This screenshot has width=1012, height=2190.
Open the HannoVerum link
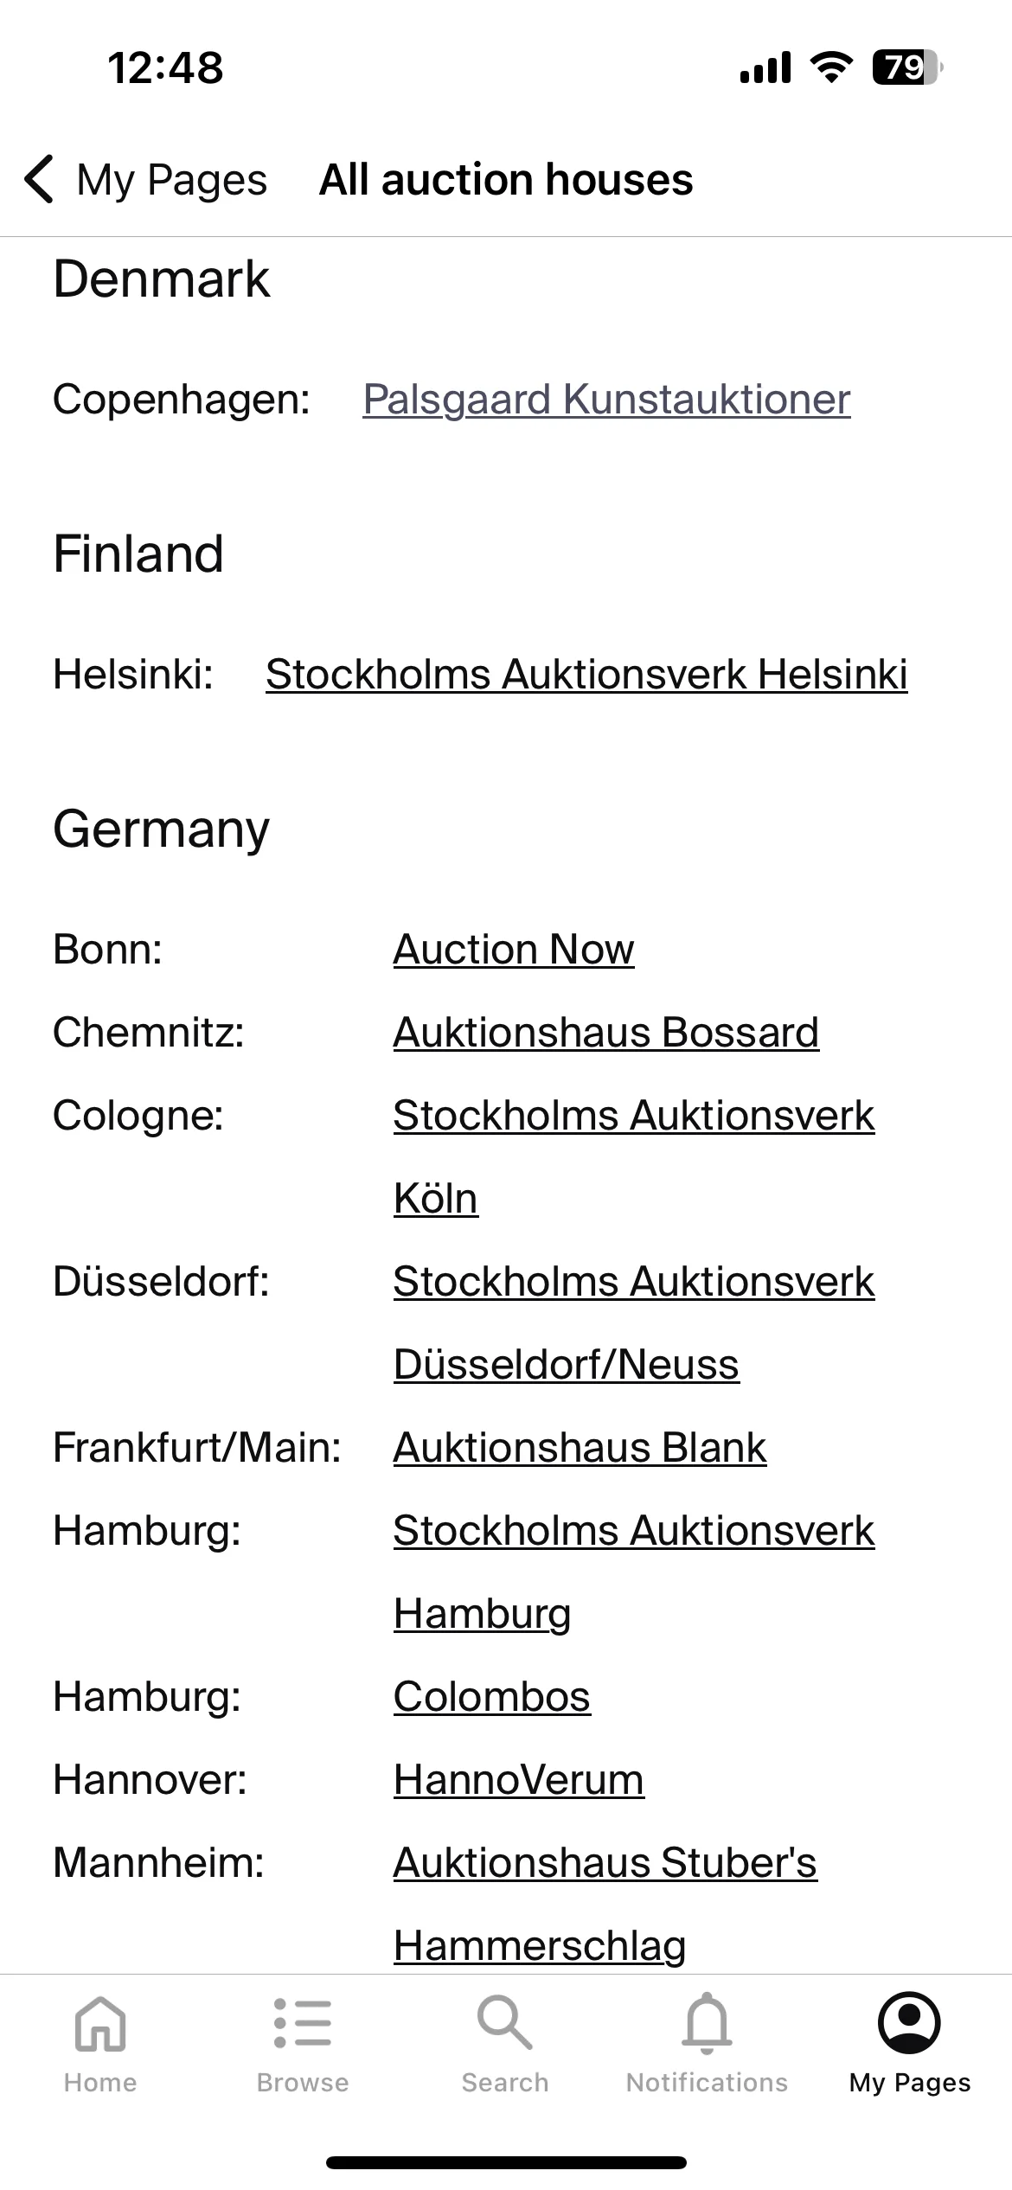click(519, 1780)
